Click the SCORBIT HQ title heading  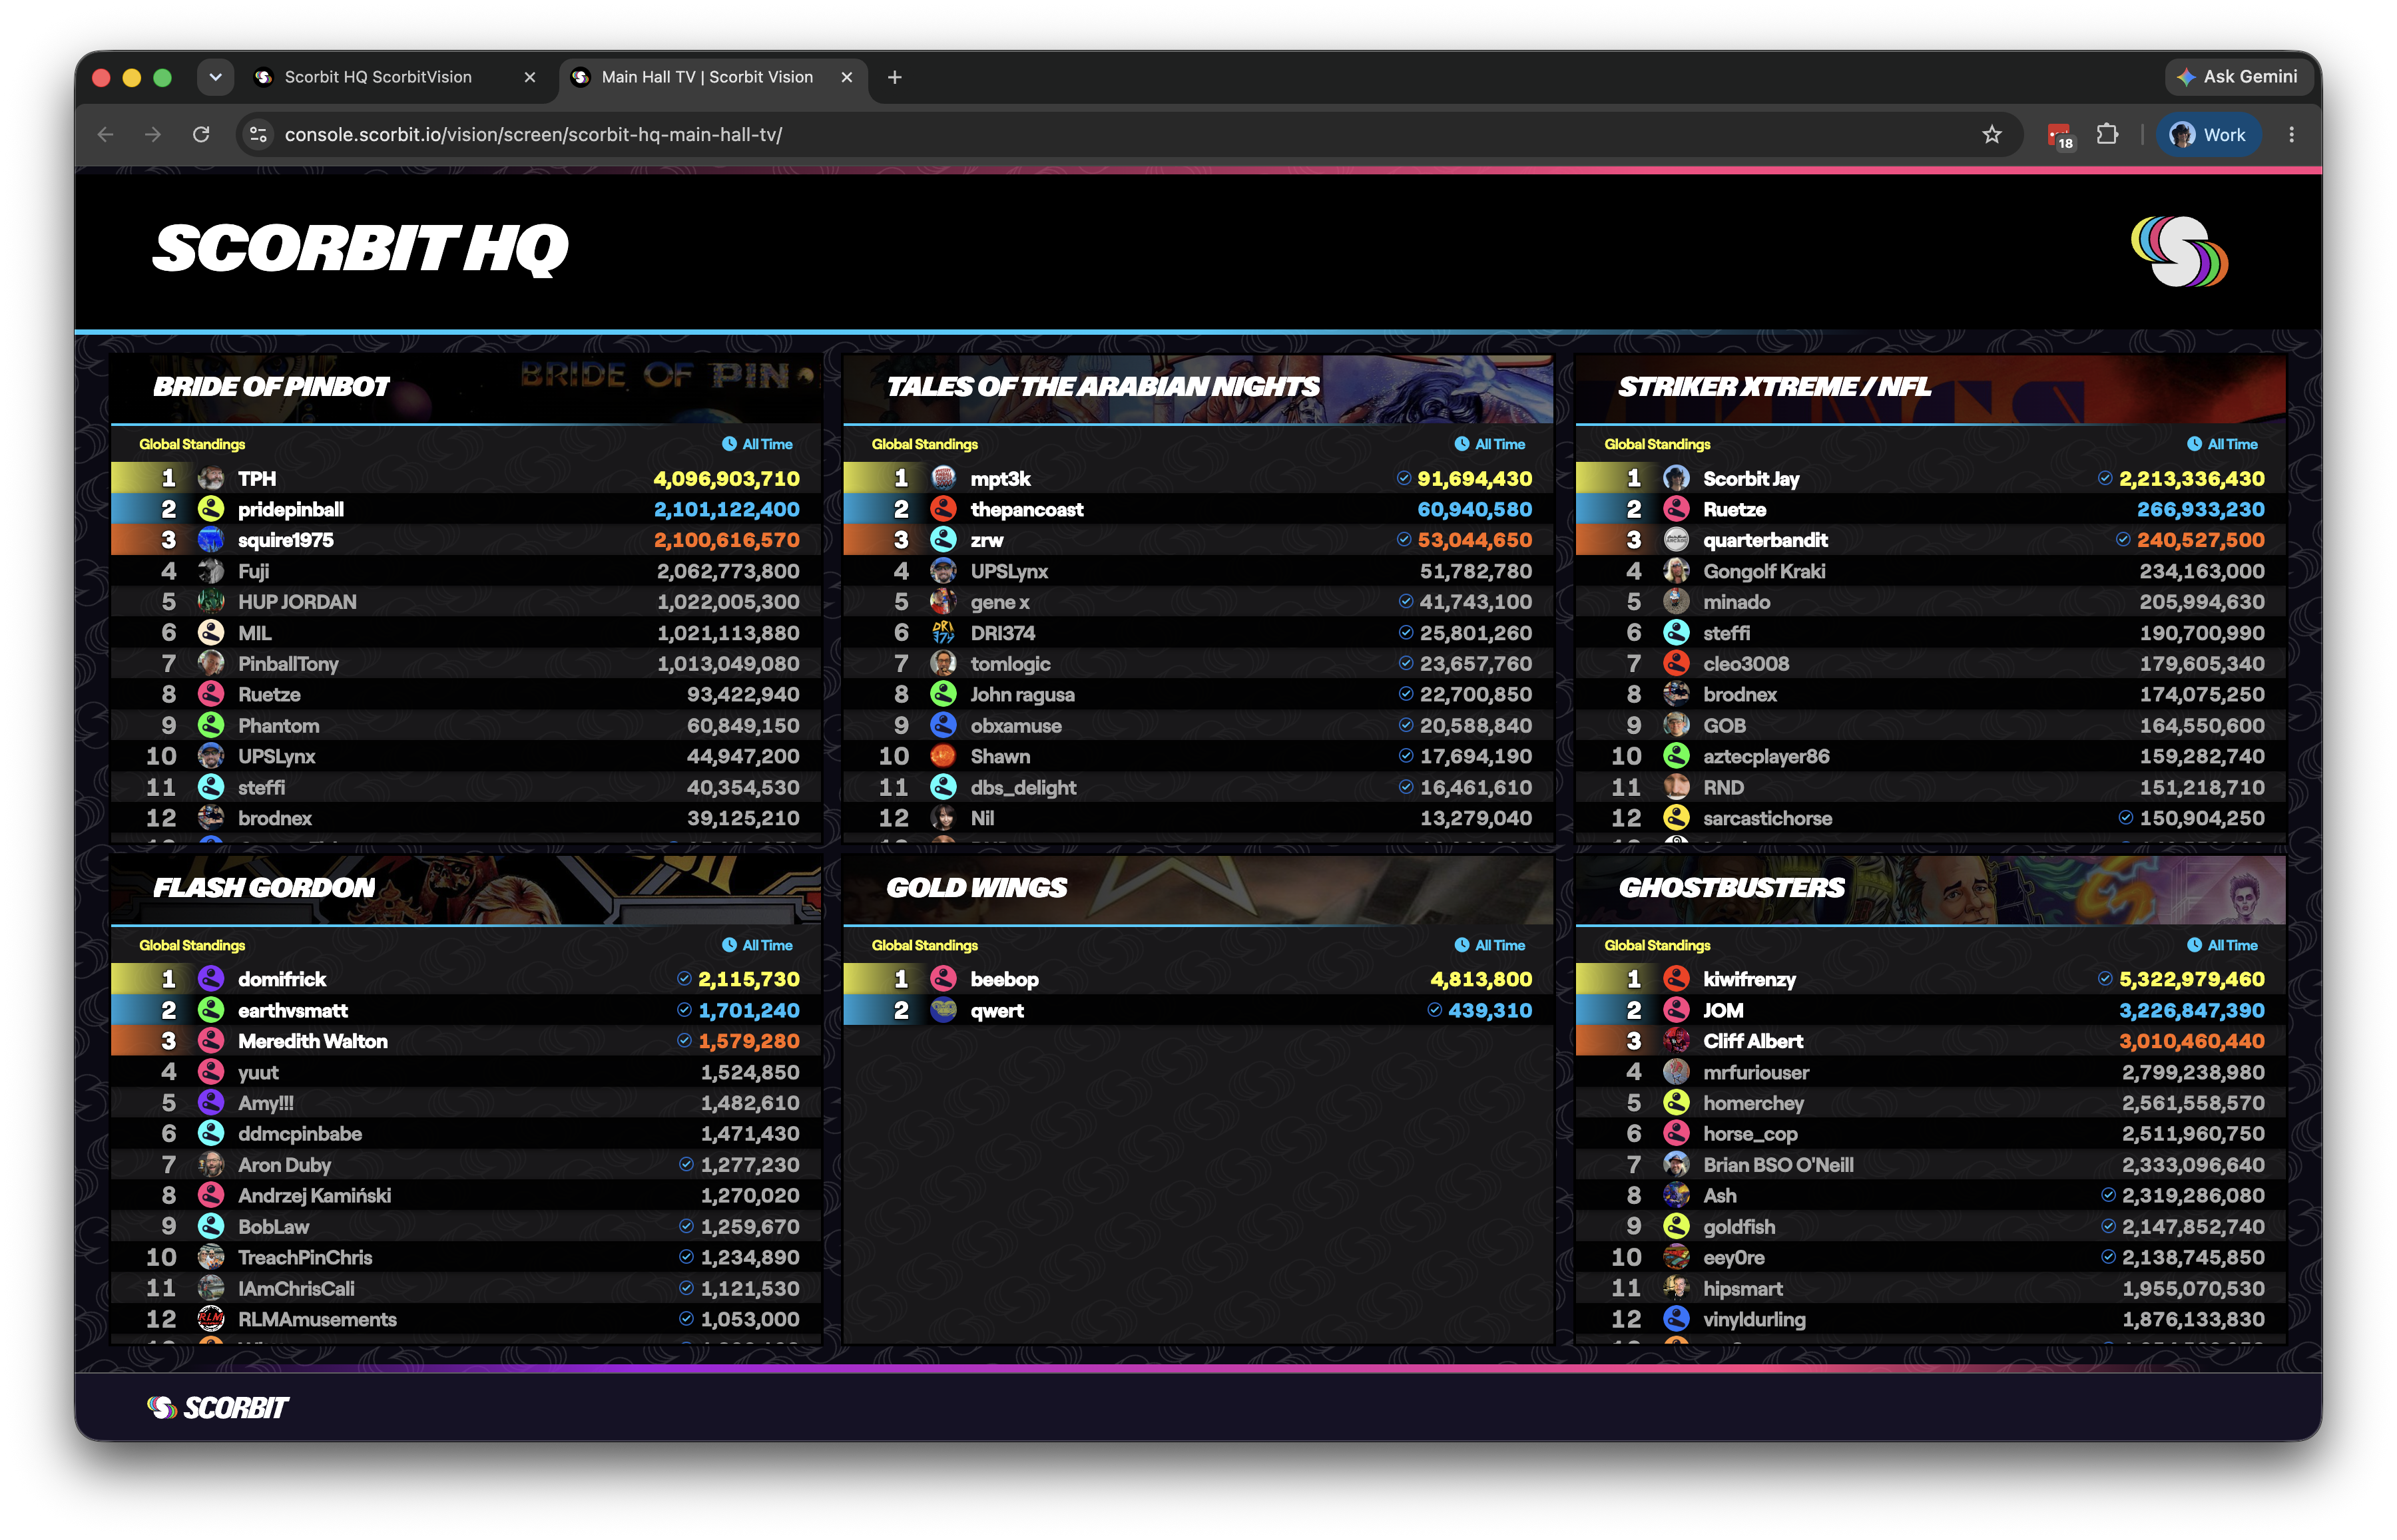click(361, 249)
